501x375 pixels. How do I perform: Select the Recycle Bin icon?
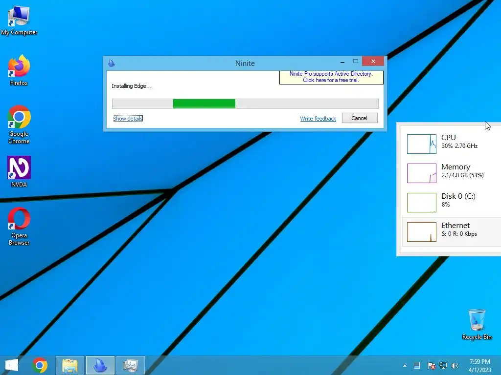[x=477, y=324]
